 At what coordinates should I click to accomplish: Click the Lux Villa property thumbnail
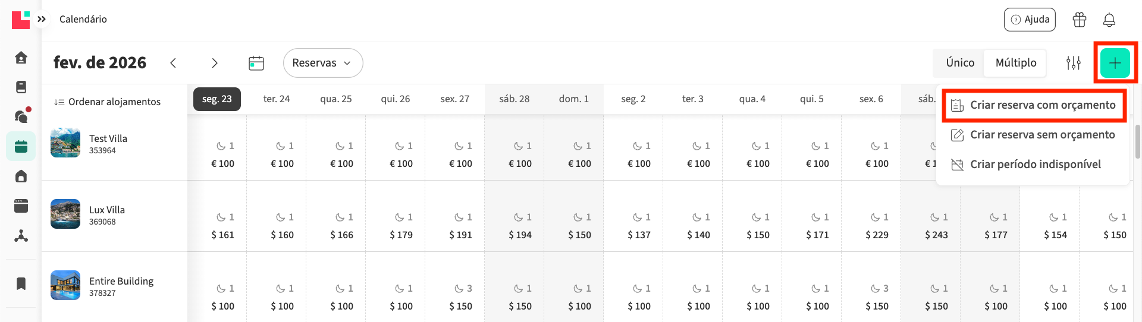[65, 214]
